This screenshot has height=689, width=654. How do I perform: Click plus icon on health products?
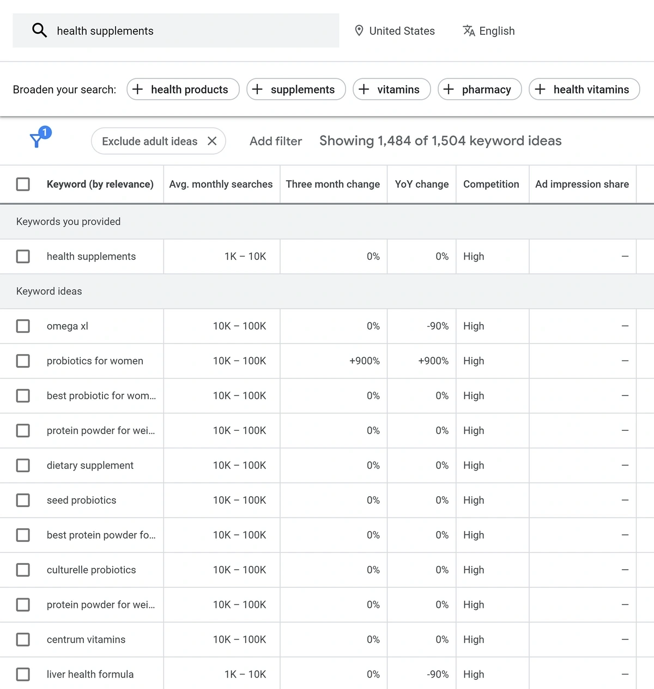[138, 89]
